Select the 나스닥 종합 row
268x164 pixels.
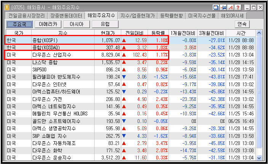point(131,62)
